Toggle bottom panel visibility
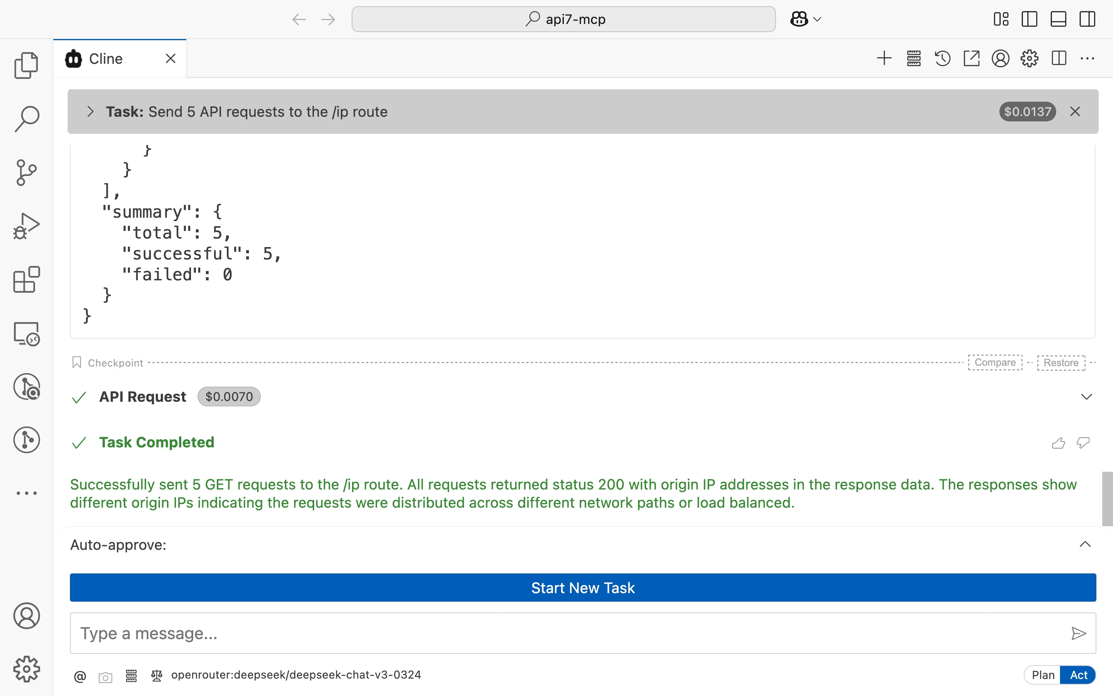This screenshot has height=696, width=1113. pyautogui.click(x=1058, y=19)
